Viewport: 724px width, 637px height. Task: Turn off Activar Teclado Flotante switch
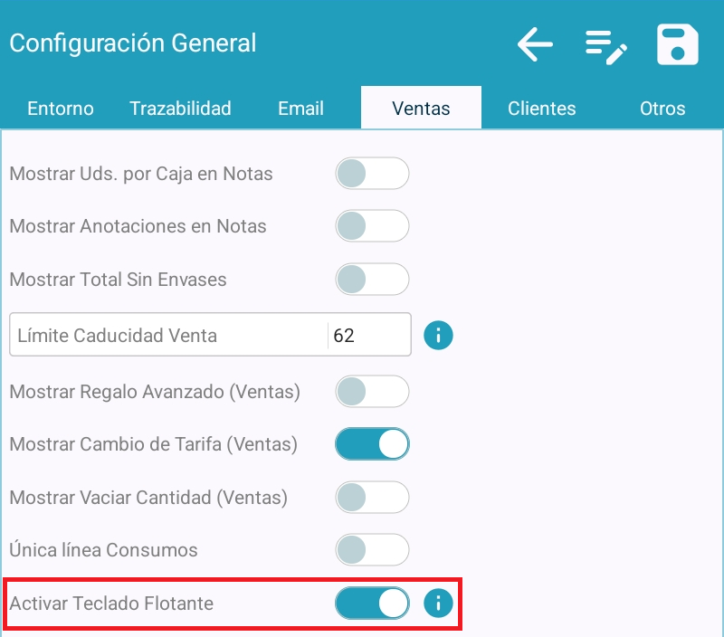pyautogui.click(x=372, y=603)
